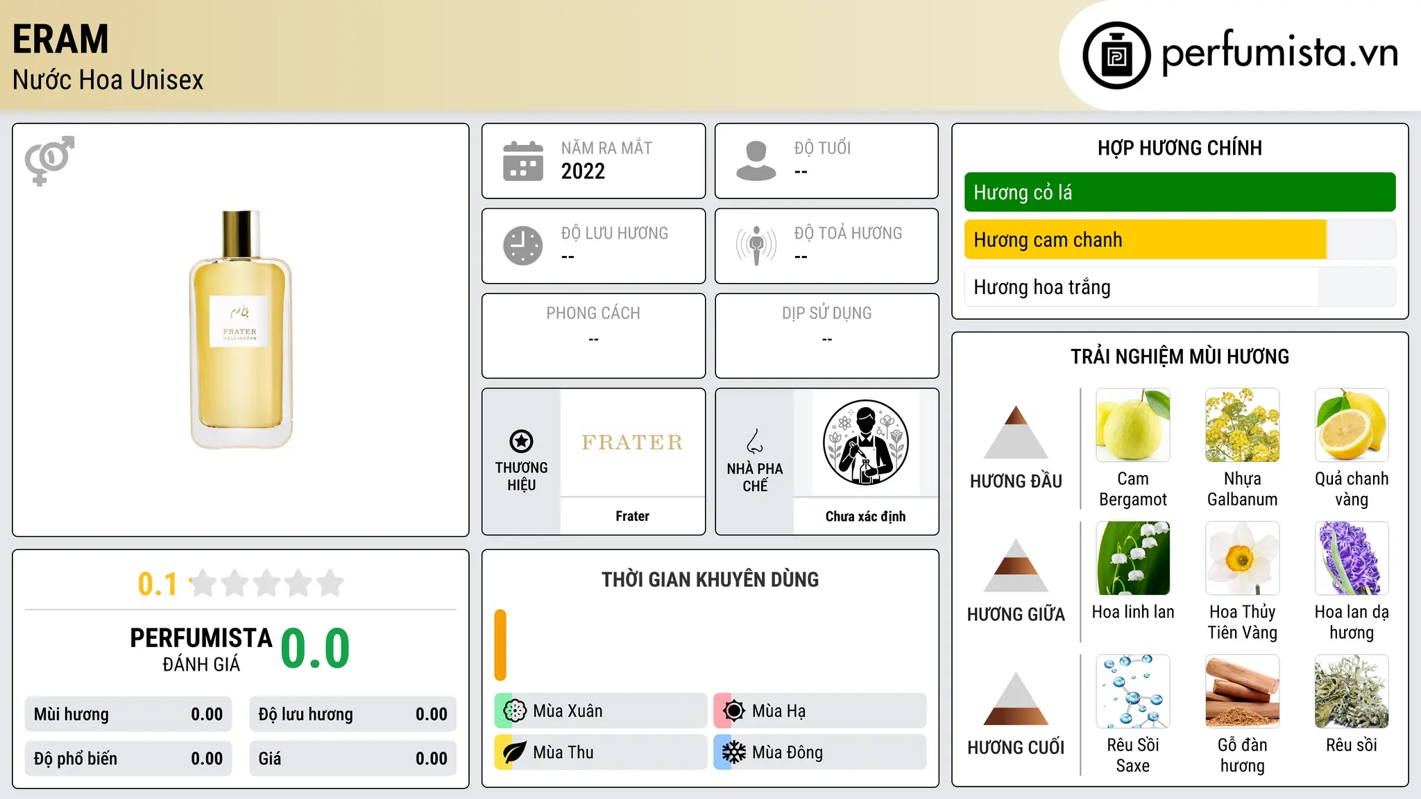Click the perfumista.vn site name
Image resolution: width=1421 pixels, height=799 pixels.
coord(1279,53)
